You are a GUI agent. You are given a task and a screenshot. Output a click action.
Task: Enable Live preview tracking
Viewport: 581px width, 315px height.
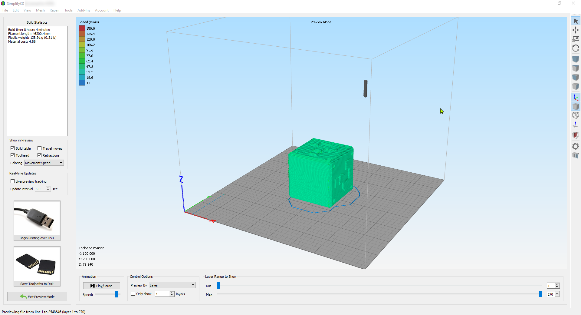point(13,181)
